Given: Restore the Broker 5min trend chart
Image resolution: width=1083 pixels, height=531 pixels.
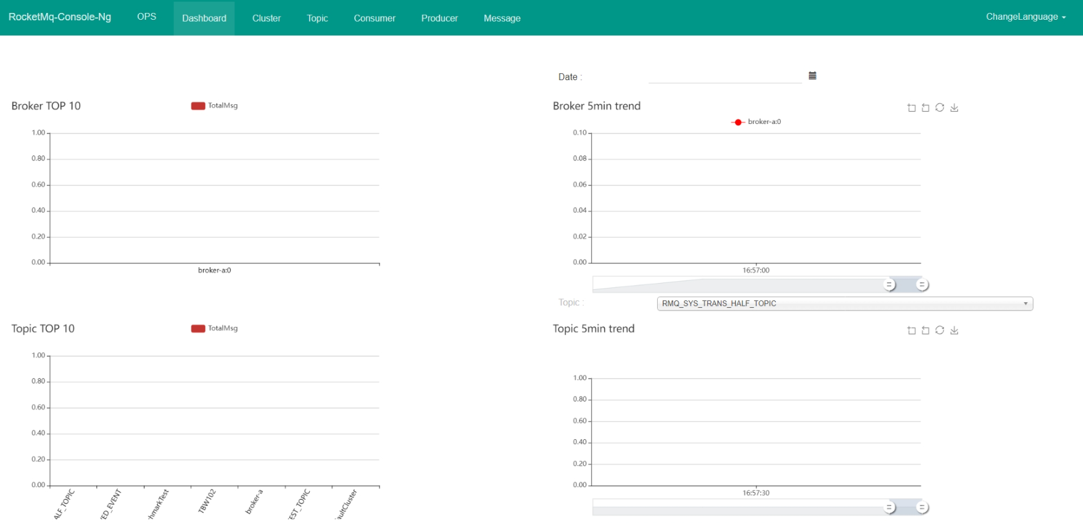Looking at the screenshot, I should 940,108.
